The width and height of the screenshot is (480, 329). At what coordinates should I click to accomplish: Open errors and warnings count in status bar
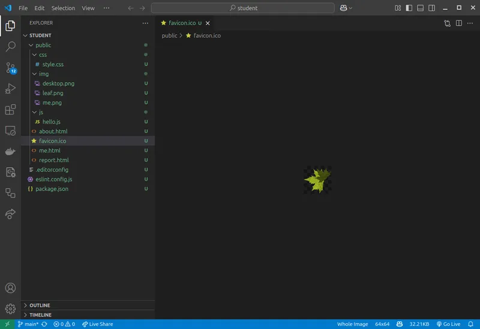click(64, 324)
